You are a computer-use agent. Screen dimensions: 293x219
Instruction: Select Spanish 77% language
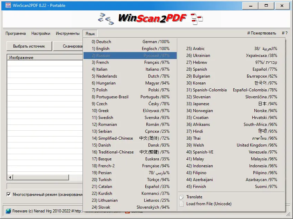[x=231, y=69]
